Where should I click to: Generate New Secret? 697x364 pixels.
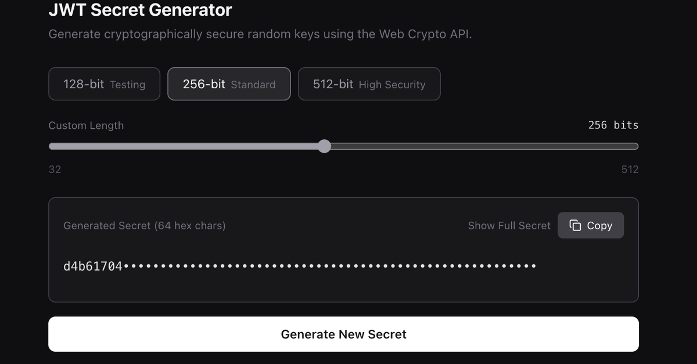point(343,334)
